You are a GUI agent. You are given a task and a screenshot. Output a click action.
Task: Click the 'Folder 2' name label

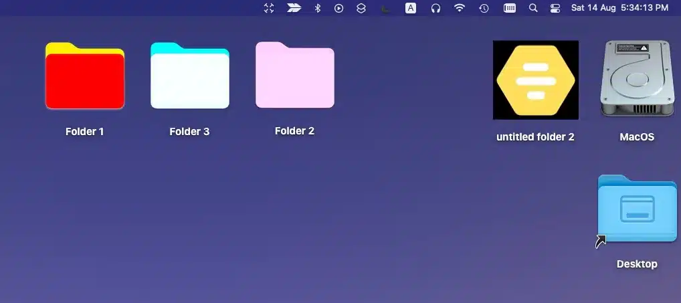click(x=294, y=130)
